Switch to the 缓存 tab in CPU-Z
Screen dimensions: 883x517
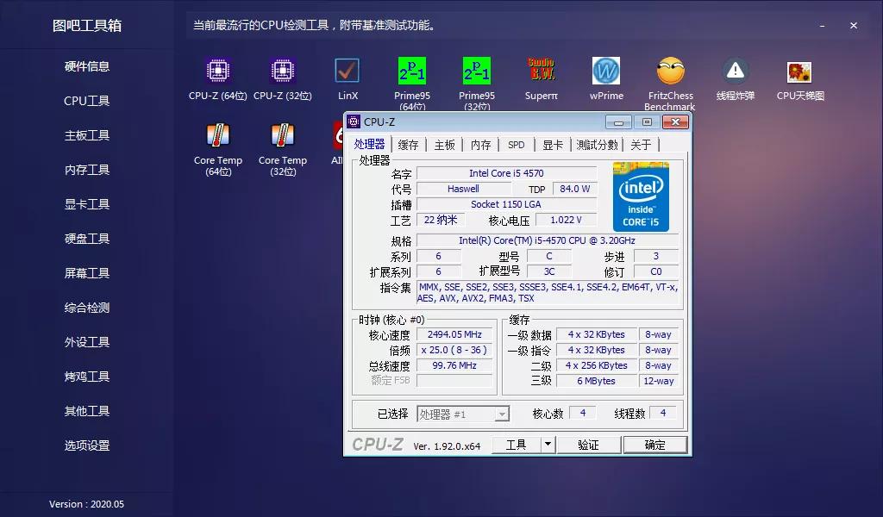(407, 145)
